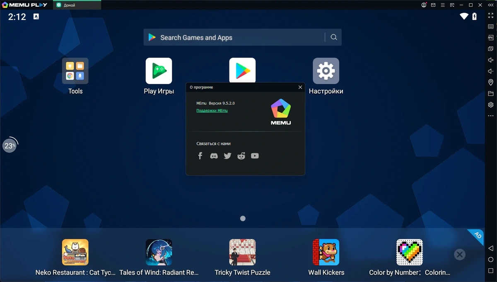Click the MEMU logo in the about dialog
Viewport: 497px width, 282px height.
tap(281, 112)
